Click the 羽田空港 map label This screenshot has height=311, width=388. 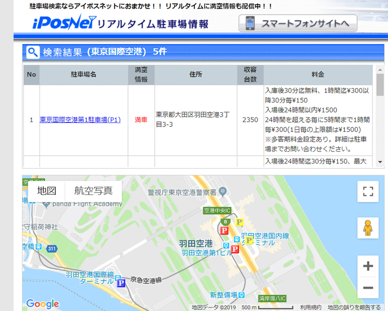196,244
